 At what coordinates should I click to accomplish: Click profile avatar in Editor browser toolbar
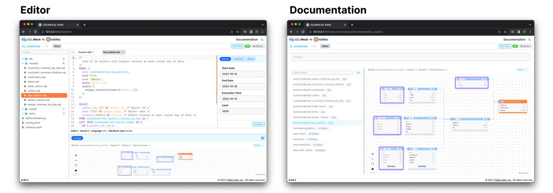[257, 31]
